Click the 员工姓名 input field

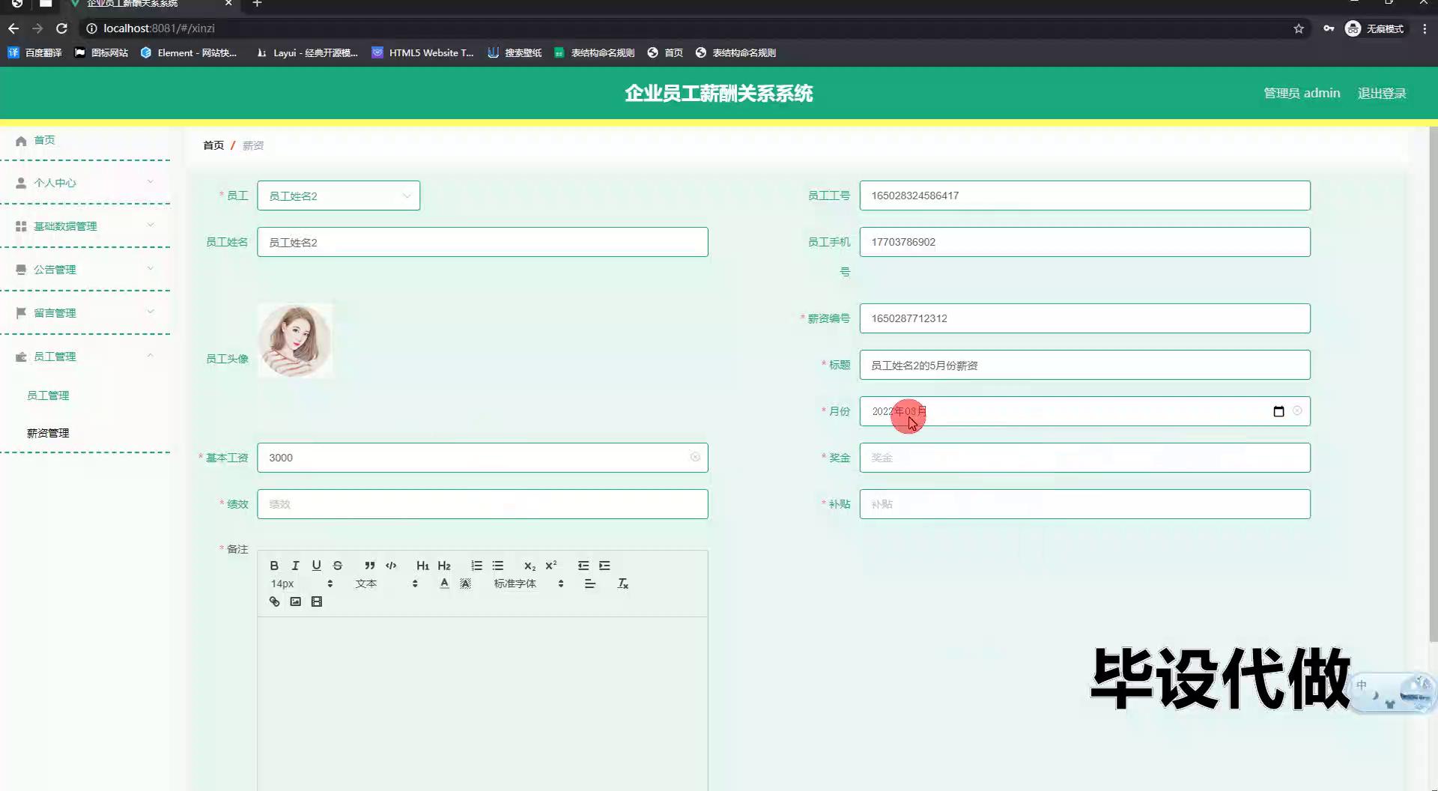click(482, 242)
